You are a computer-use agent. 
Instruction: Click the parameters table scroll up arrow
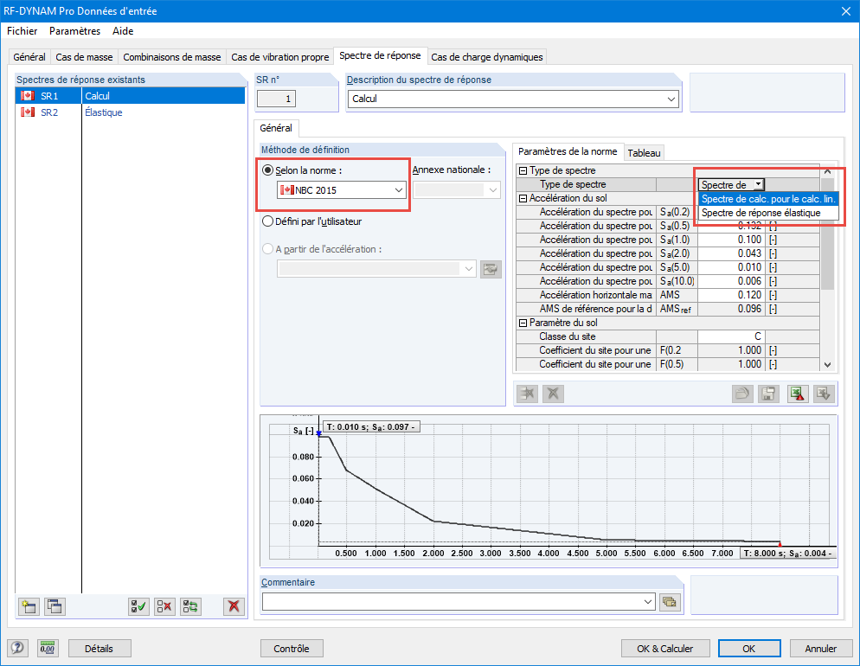(828, 171)
